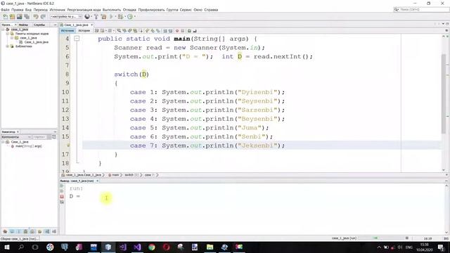This screenshot has width=450, height=253.
Task: Click the Undo toolbar icon
Action: coord(36,17)
